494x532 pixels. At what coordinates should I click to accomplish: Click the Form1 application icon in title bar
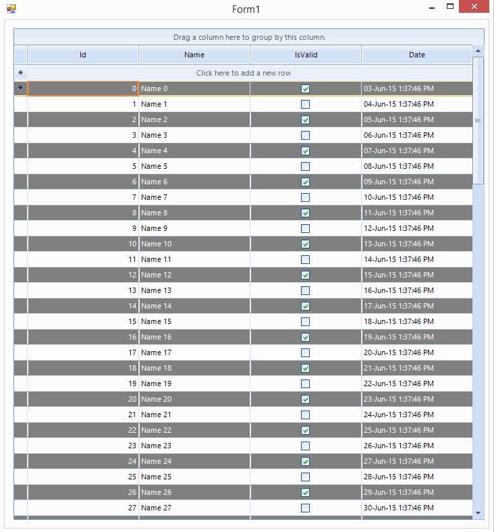[11, 9]
